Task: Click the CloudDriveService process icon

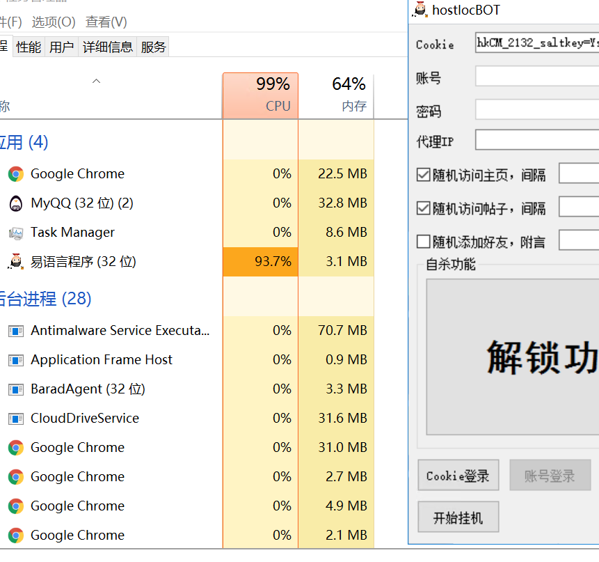Action: tap(15, 419)
